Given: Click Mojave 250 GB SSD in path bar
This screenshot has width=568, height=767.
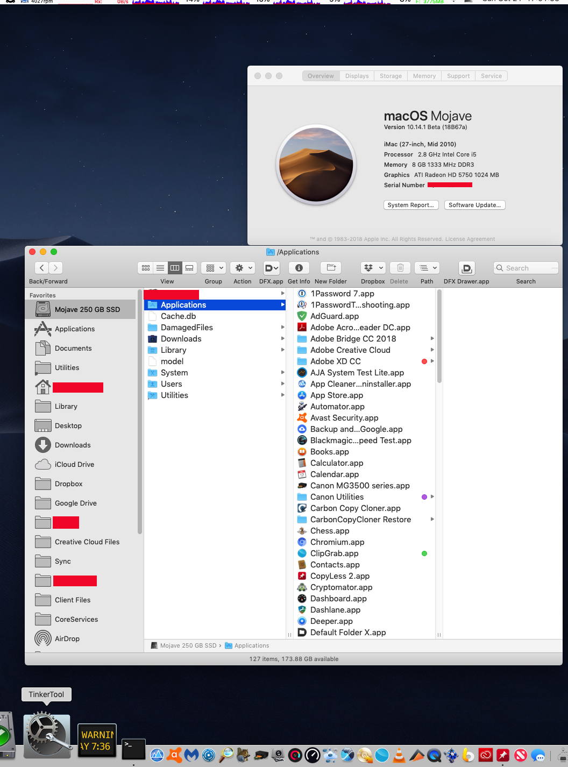Looking at the screenshot, I should click(x=183, y=645).
